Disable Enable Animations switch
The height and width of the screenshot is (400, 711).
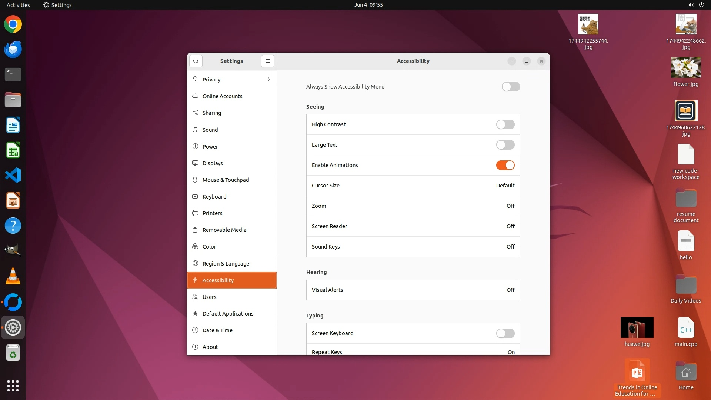coord(505,165)
